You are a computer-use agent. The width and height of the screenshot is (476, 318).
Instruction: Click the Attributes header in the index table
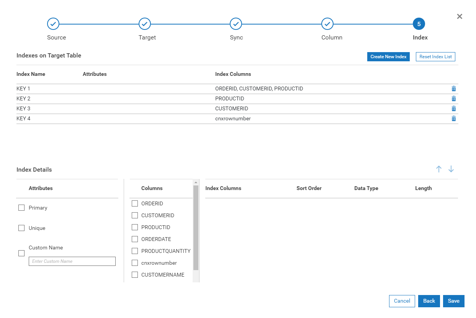tap(95, 74)
